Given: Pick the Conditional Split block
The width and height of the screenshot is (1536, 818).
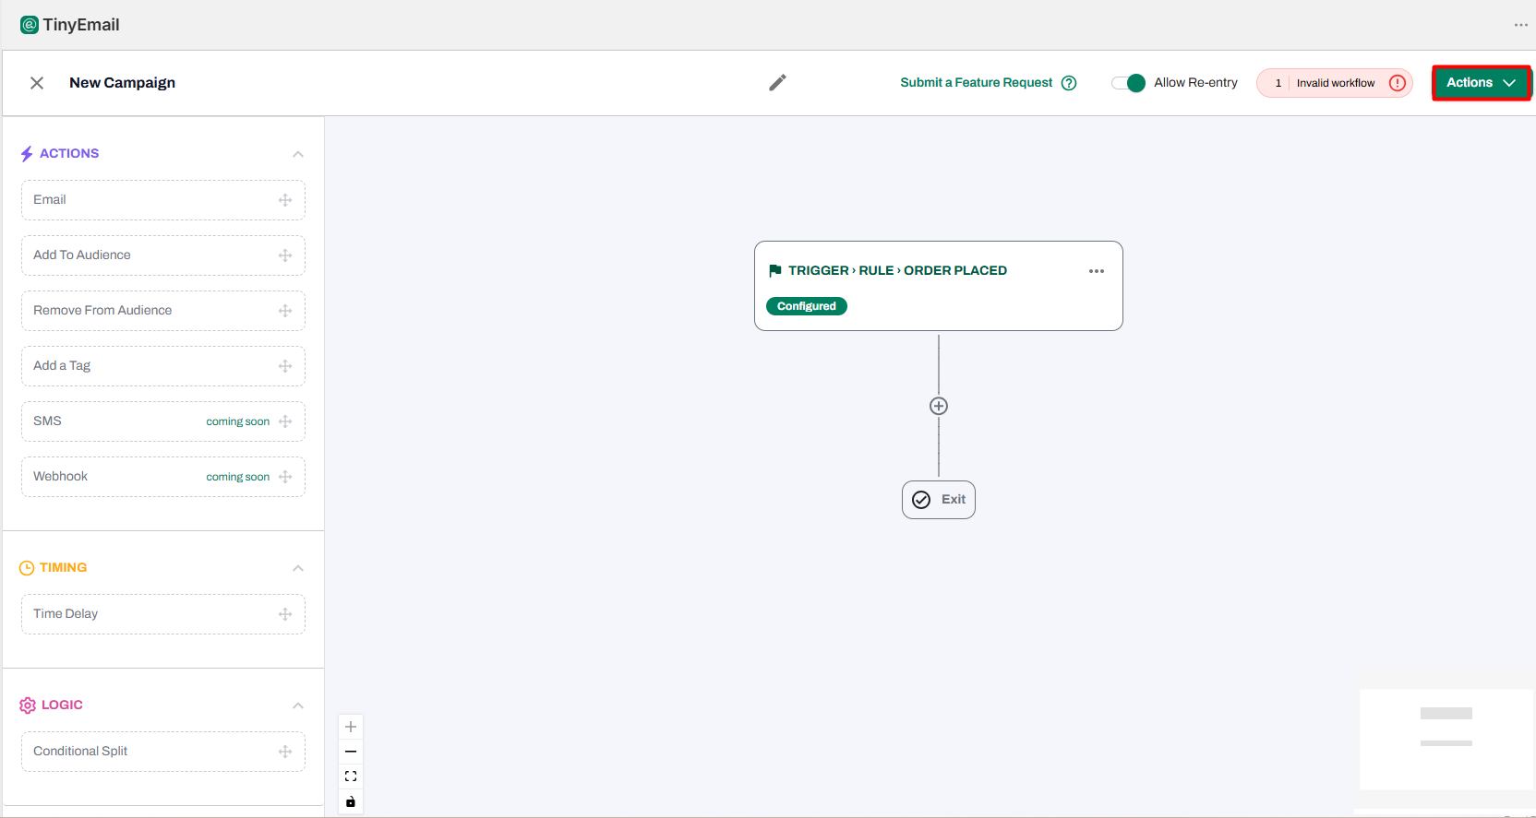Looking at the screenshot, I should [x=163, y=752].
